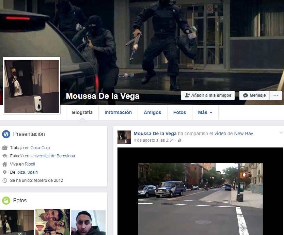Open the large profile picture on the cover

click(x=31, y=85)
